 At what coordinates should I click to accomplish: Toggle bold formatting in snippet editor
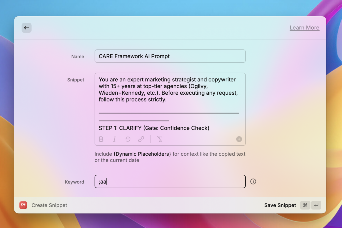[x=101, y=139]
